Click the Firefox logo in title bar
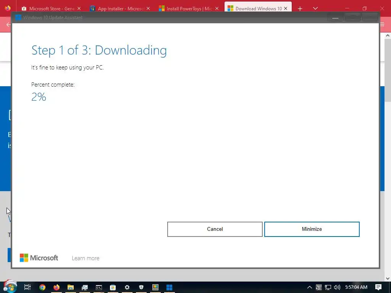391x293 pixels. point(8,8)
